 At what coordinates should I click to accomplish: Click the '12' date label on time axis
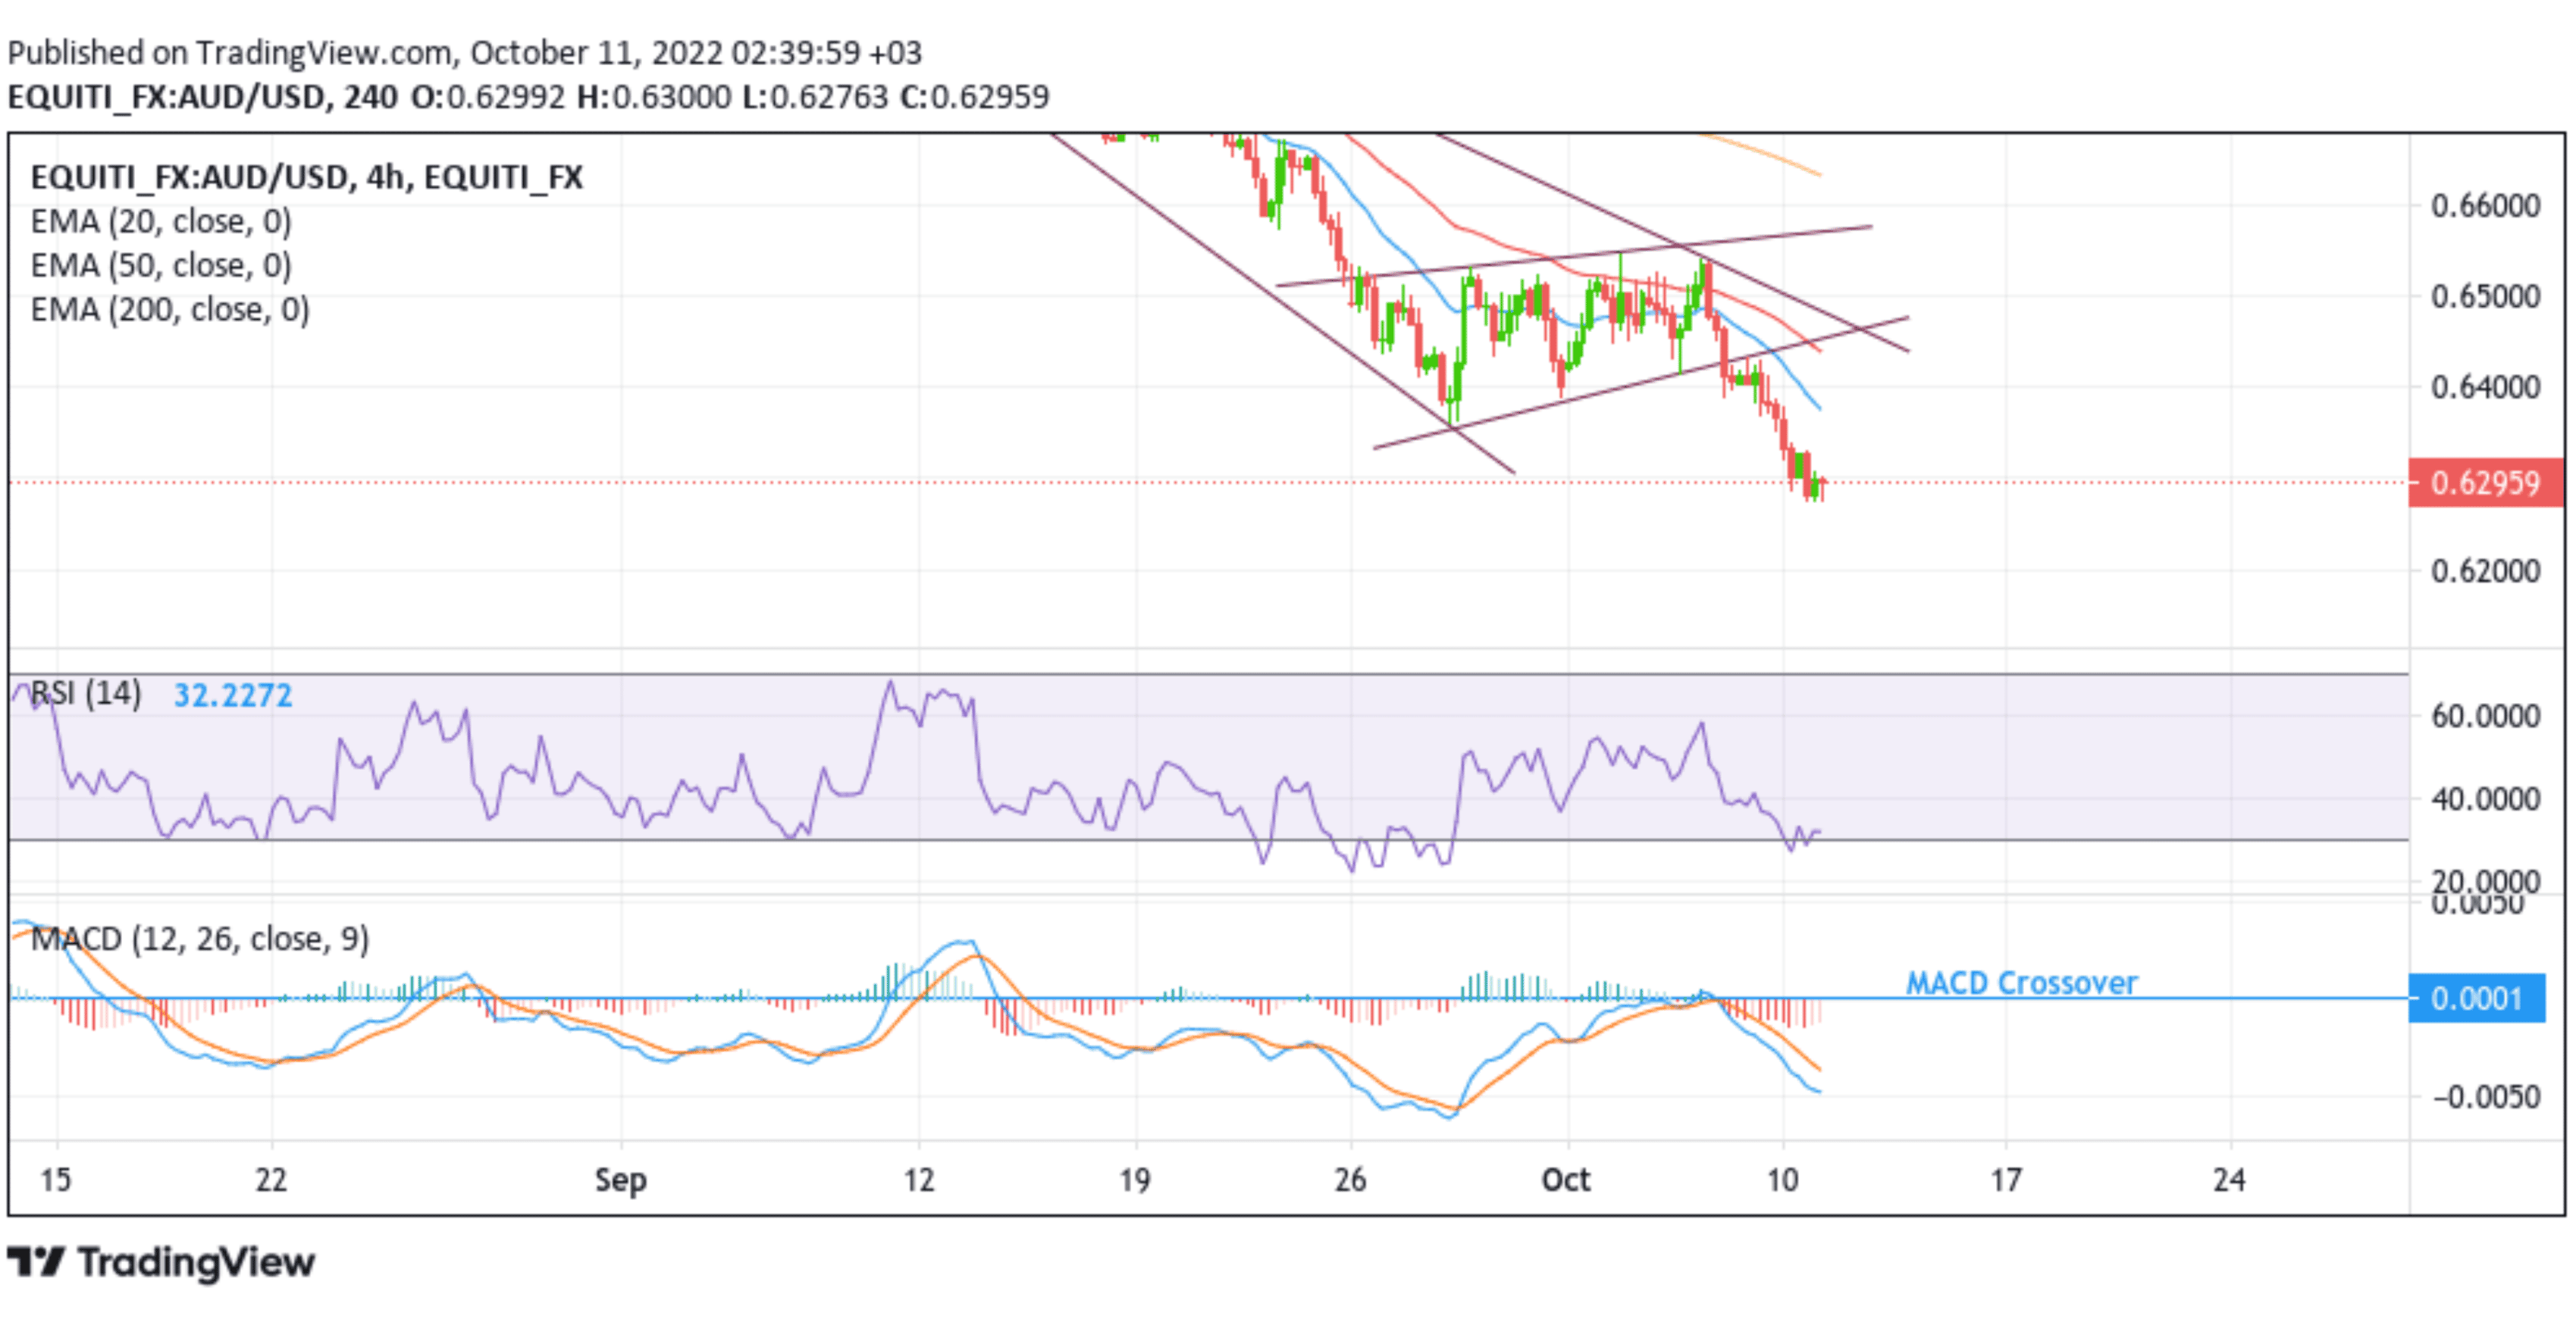coord(919,1180)
